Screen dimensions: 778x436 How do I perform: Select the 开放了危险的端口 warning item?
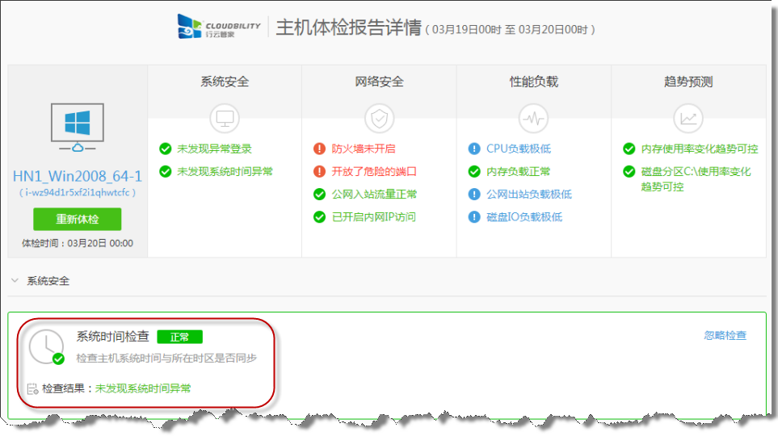click(374, 171)
